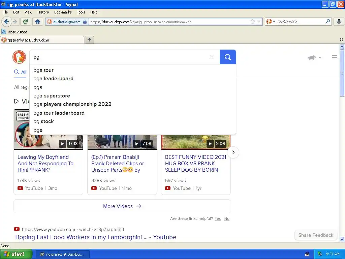This screenshot has height=259, width=345.
Task: Open 'Leaving My Boyfriend' video link
Action: (x=45, y=164)
